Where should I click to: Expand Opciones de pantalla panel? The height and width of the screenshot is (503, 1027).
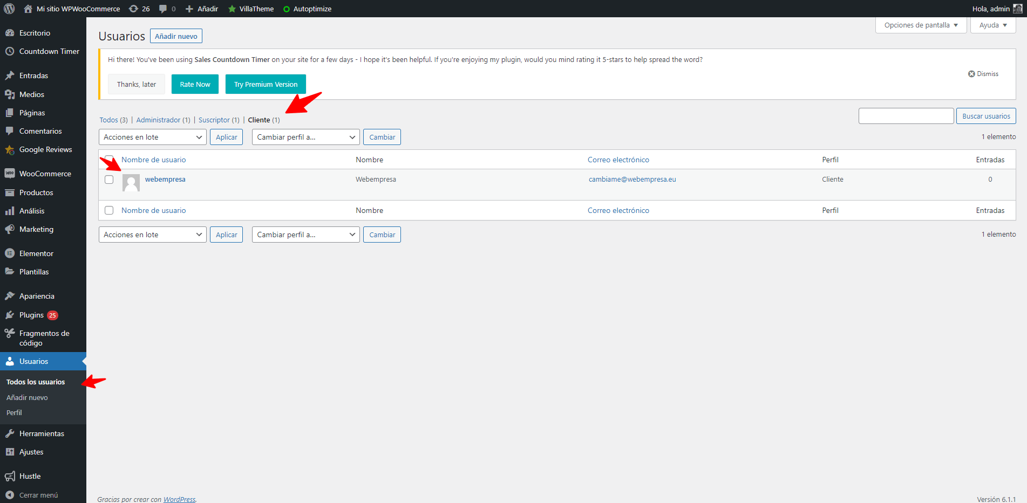pyautogui.click(x=921, y=25)
